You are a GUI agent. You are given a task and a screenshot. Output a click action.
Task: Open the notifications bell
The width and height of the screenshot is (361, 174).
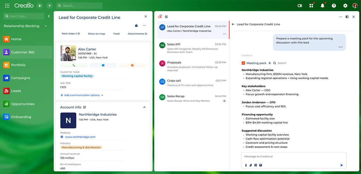click(x=323, y=6)
